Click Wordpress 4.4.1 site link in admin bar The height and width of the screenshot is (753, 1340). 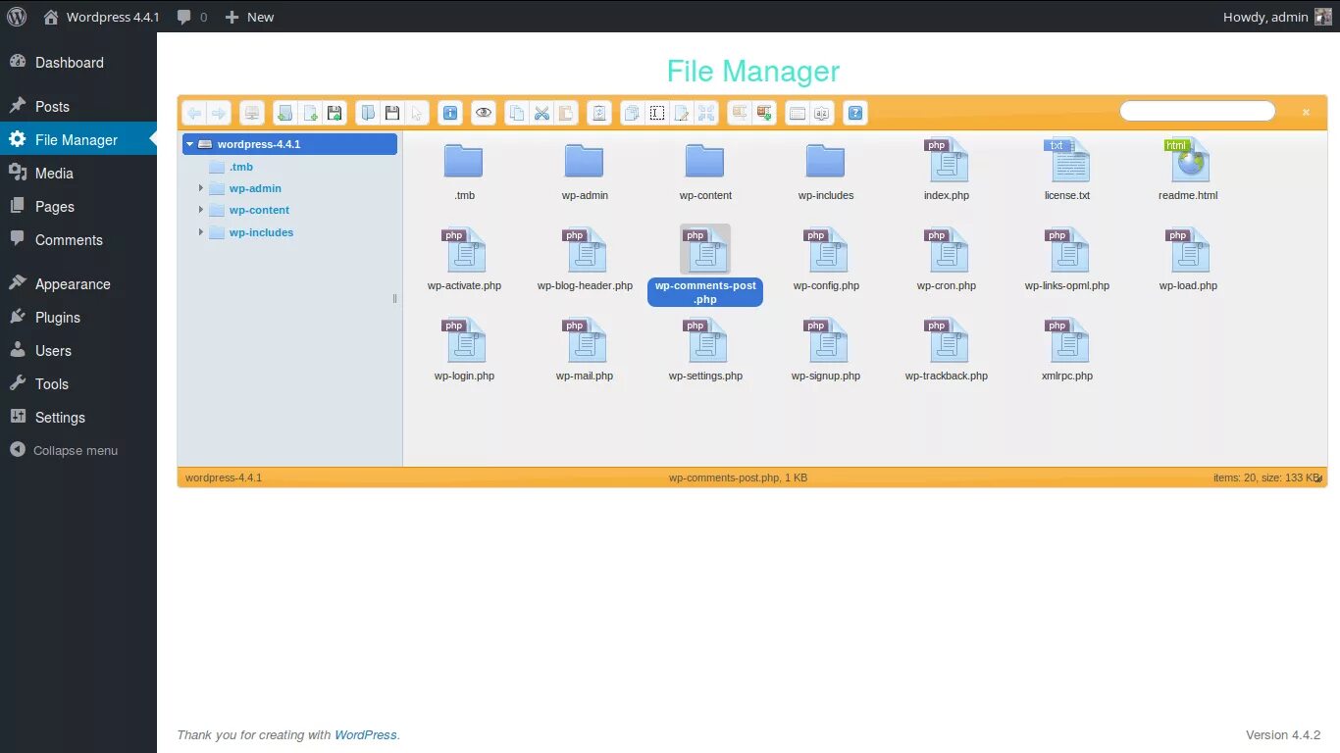coord(101,17)
